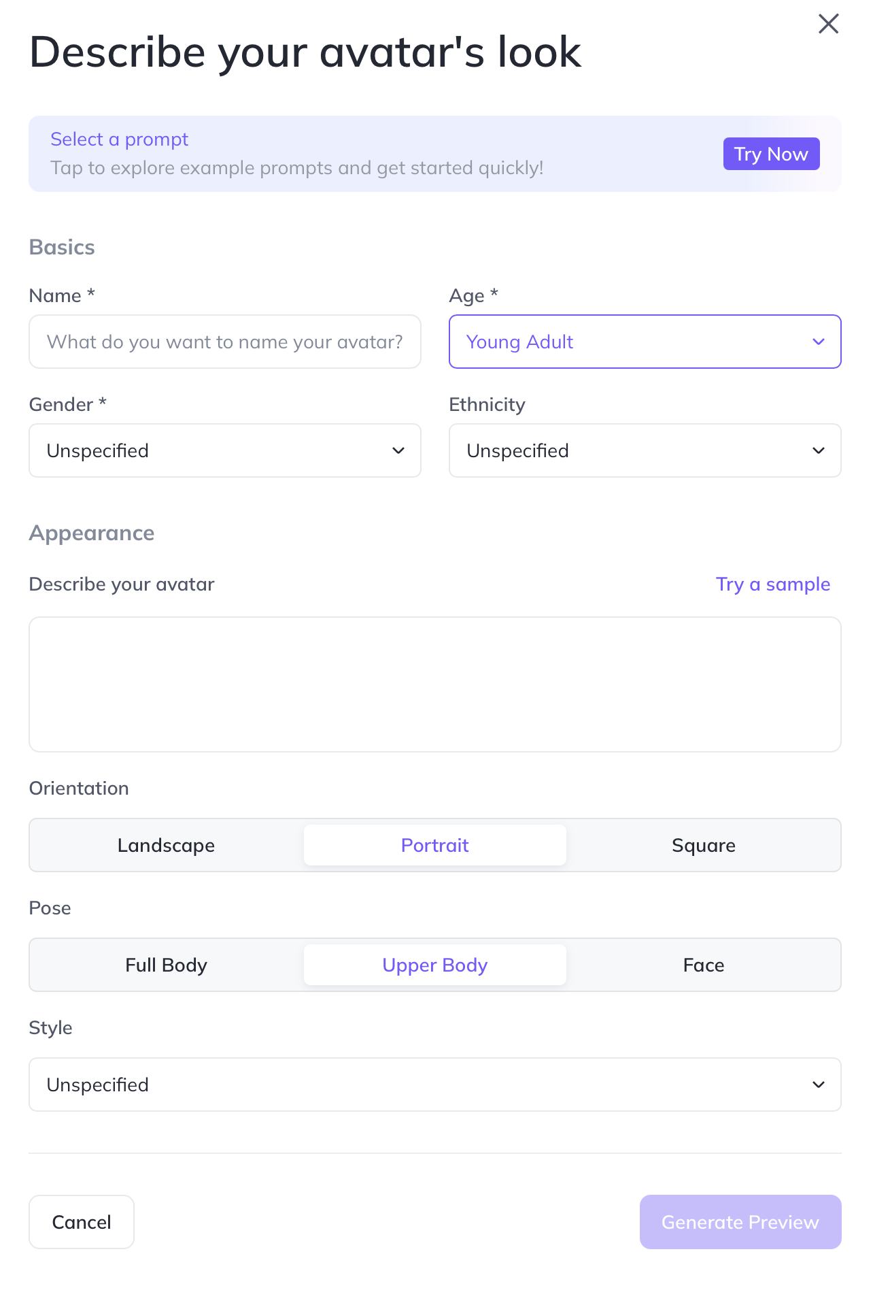Click the Try a sample link
Image resolution: width=873 pixels, height=1290 pixels.
(x=772, y=584)
